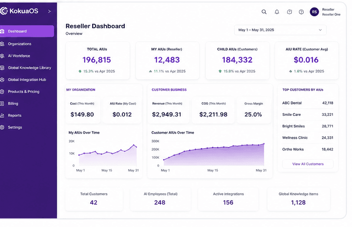Click the Global Knowledge Library icon

pyautogui.click(x=2, y=68)
